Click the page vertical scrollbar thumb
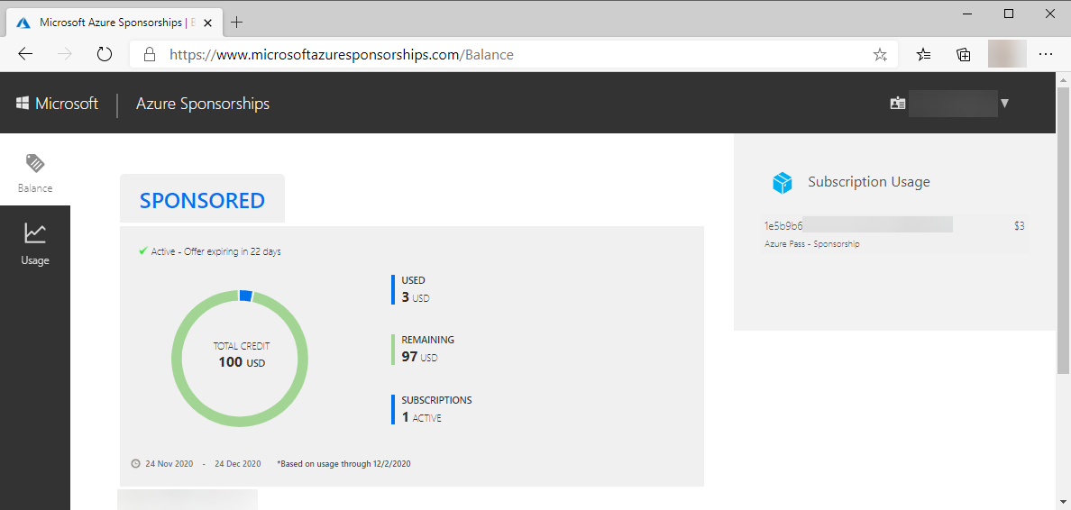Viewport: 1071px width, 510px height. coord(1064,230)
